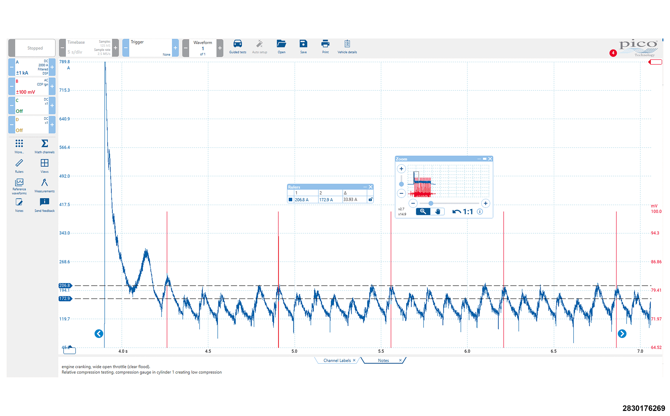Switch to Channel Labels tab

pyautogui.click(x=337, y=360)
